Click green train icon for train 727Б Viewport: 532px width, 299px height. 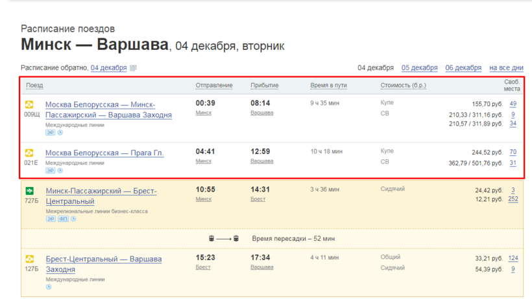click(x=29, y=191)
